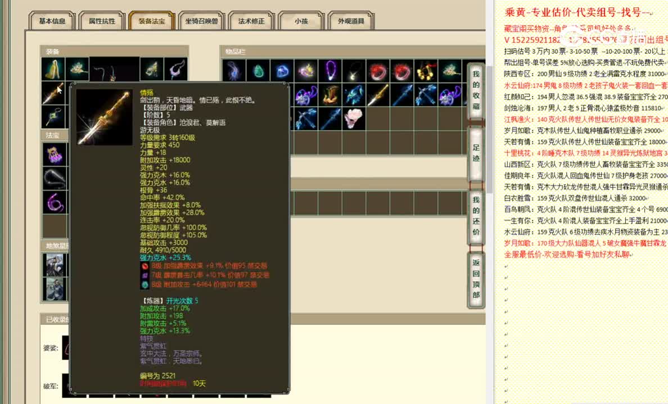Click the 耐久 4910/5000 line
Image resolution: width=668 pixels, height=404 pixels.
pyautogui.click(x=163, y=250)
